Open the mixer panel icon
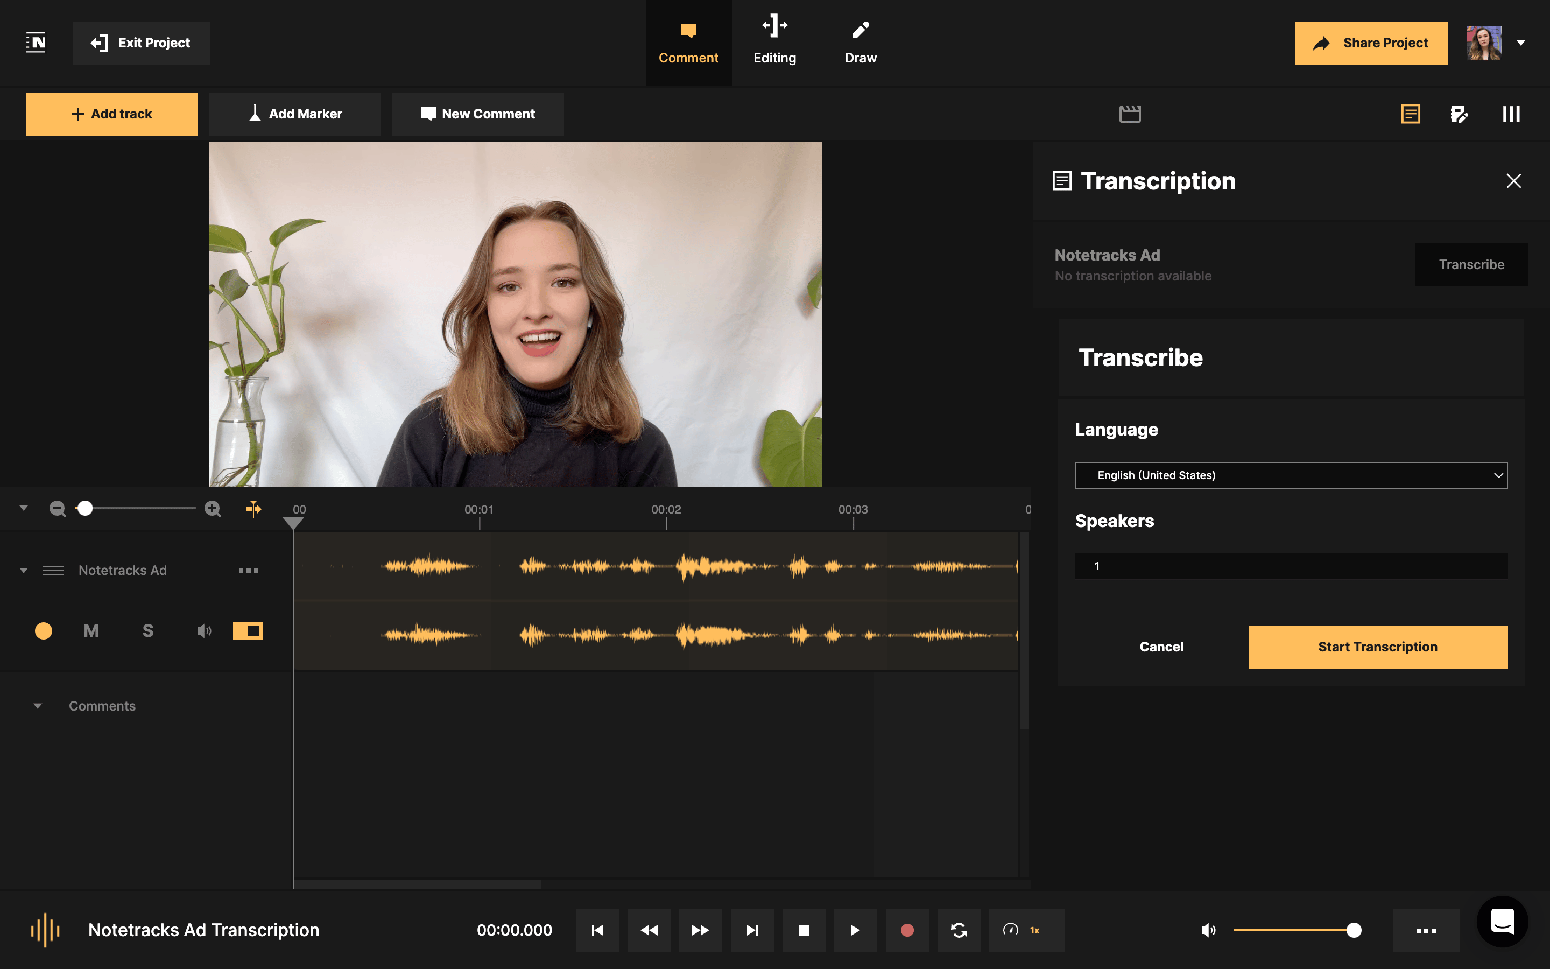Screen dimensions: 1550x969 (x=1510, y=114)
